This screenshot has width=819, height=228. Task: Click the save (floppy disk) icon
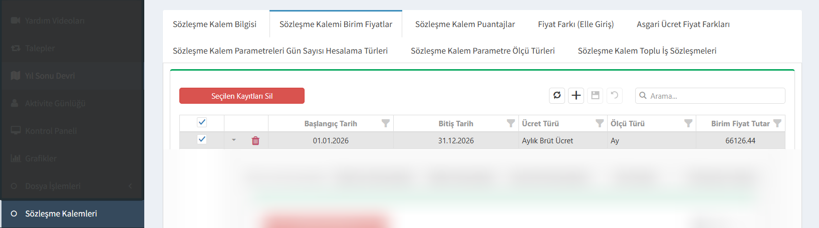595,96
